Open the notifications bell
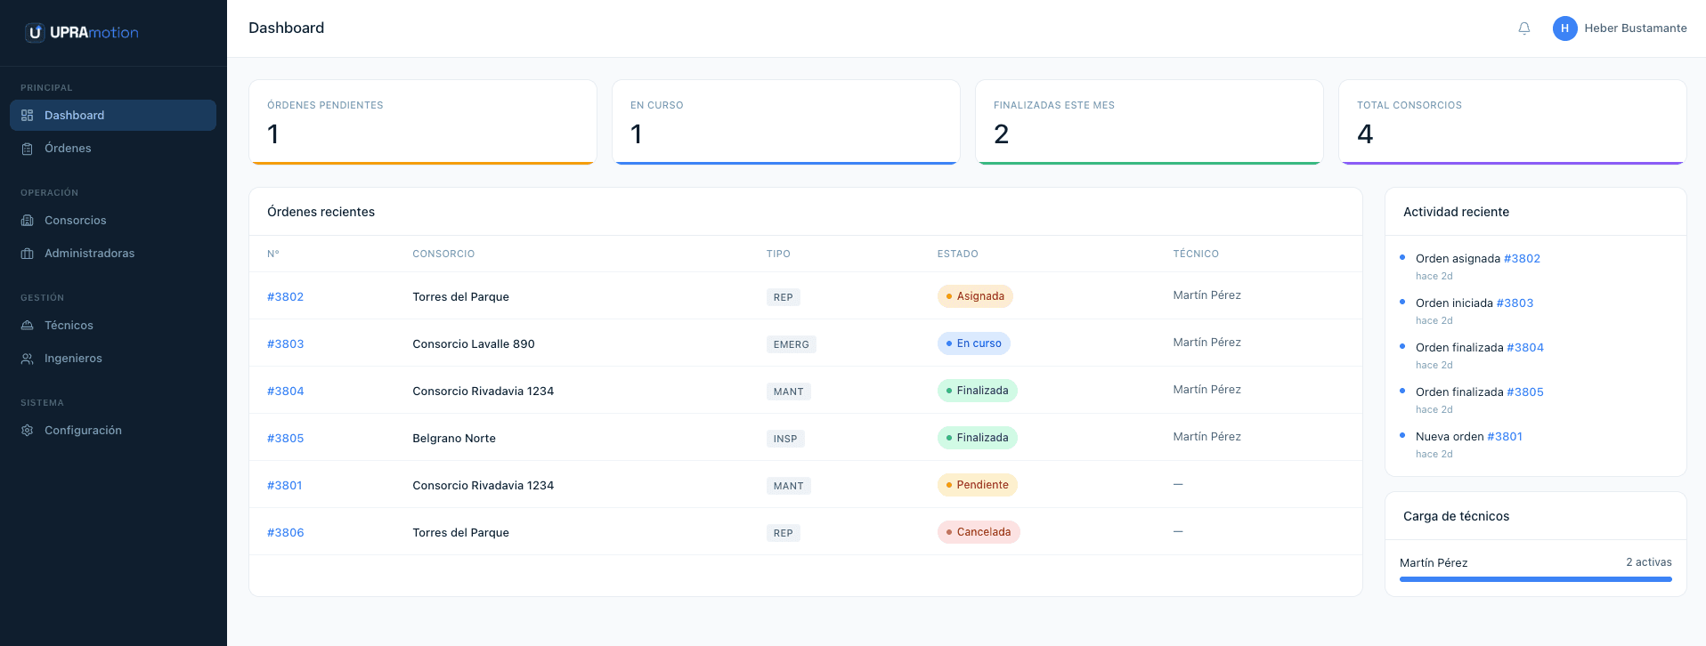This screenshot has width=1706, height=646. [x=1524, y=28]
